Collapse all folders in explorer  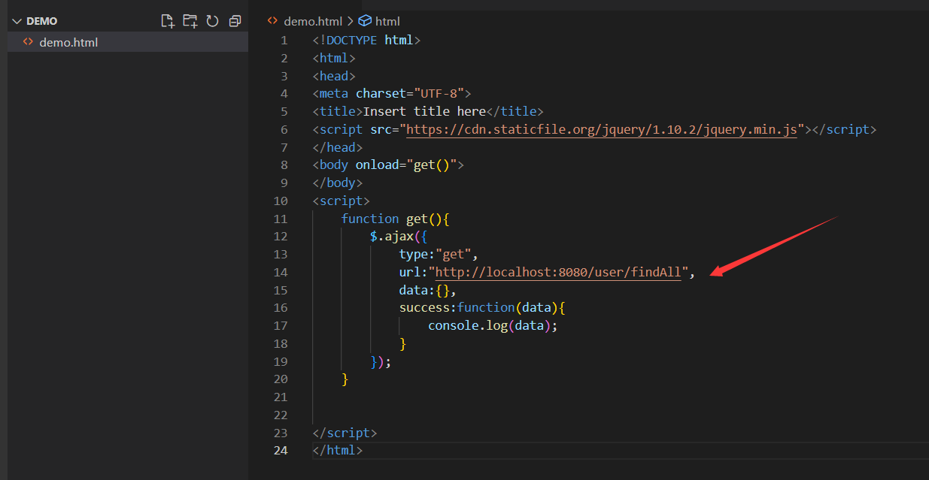(x=235, y=21)
